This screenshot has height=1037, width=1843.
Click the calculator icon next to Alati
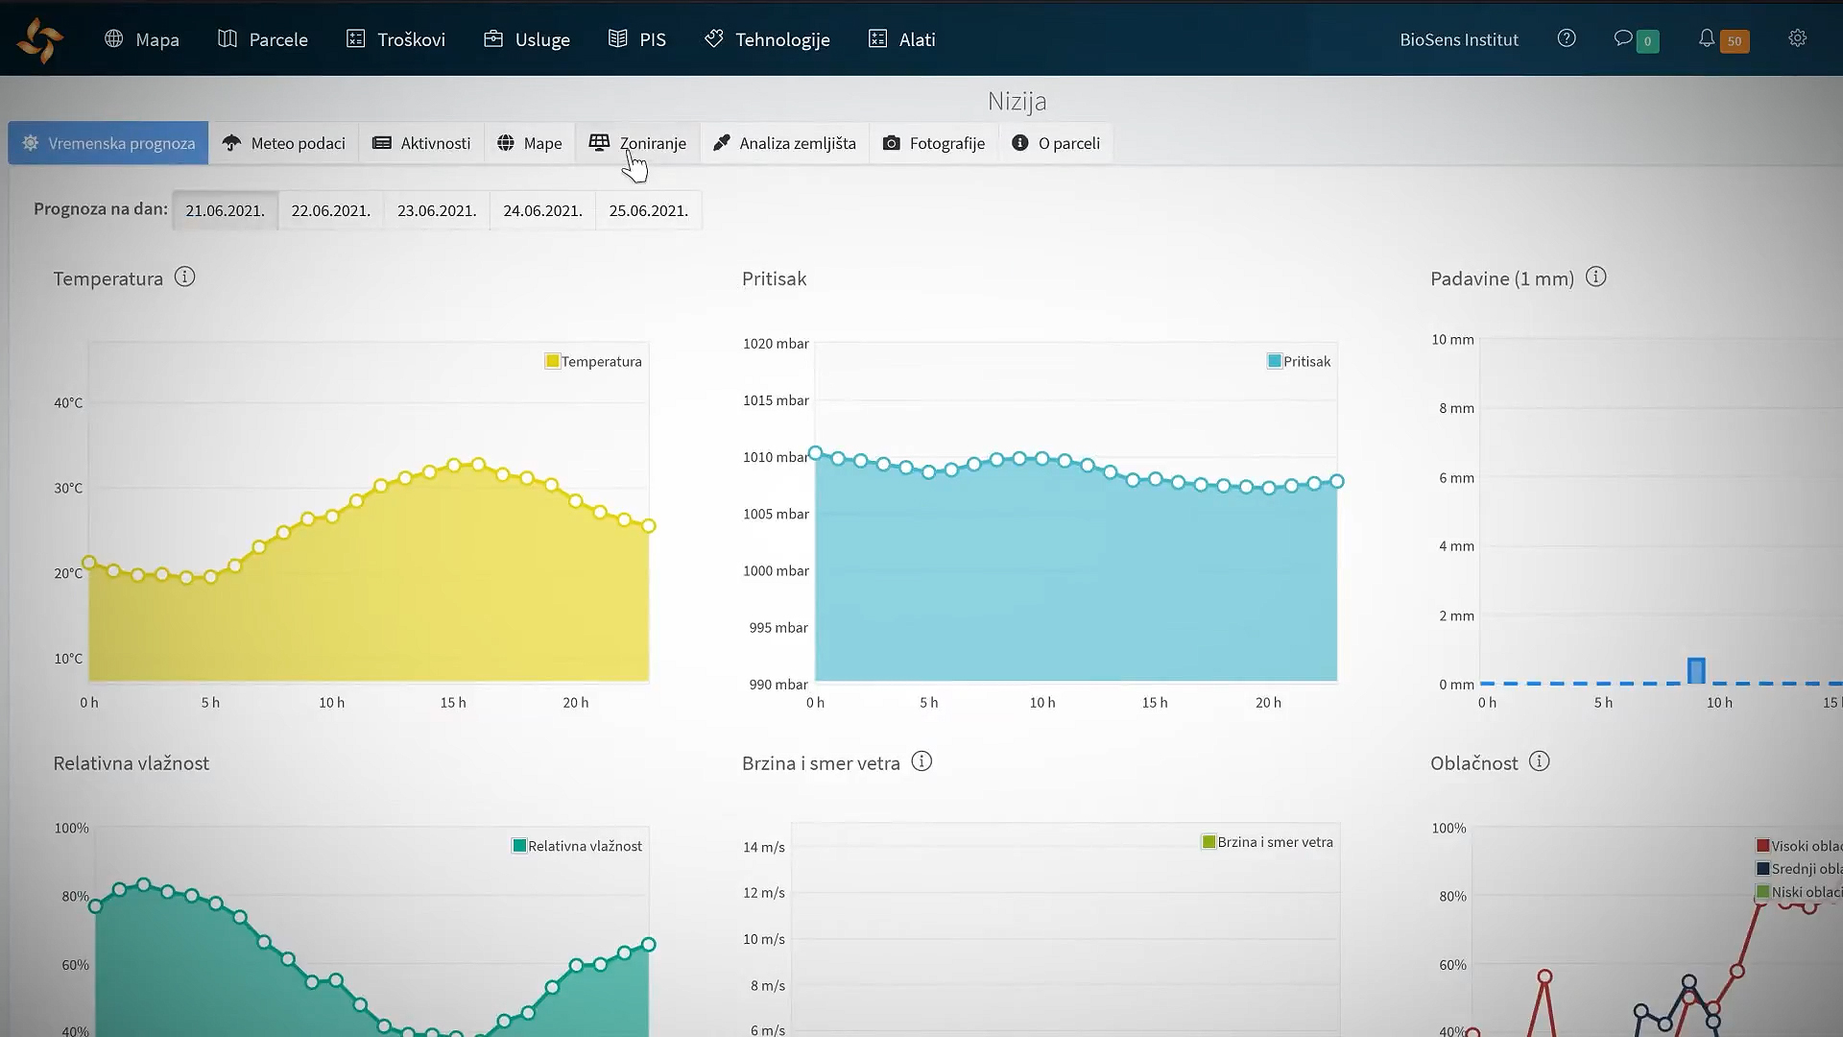[877, 38]
